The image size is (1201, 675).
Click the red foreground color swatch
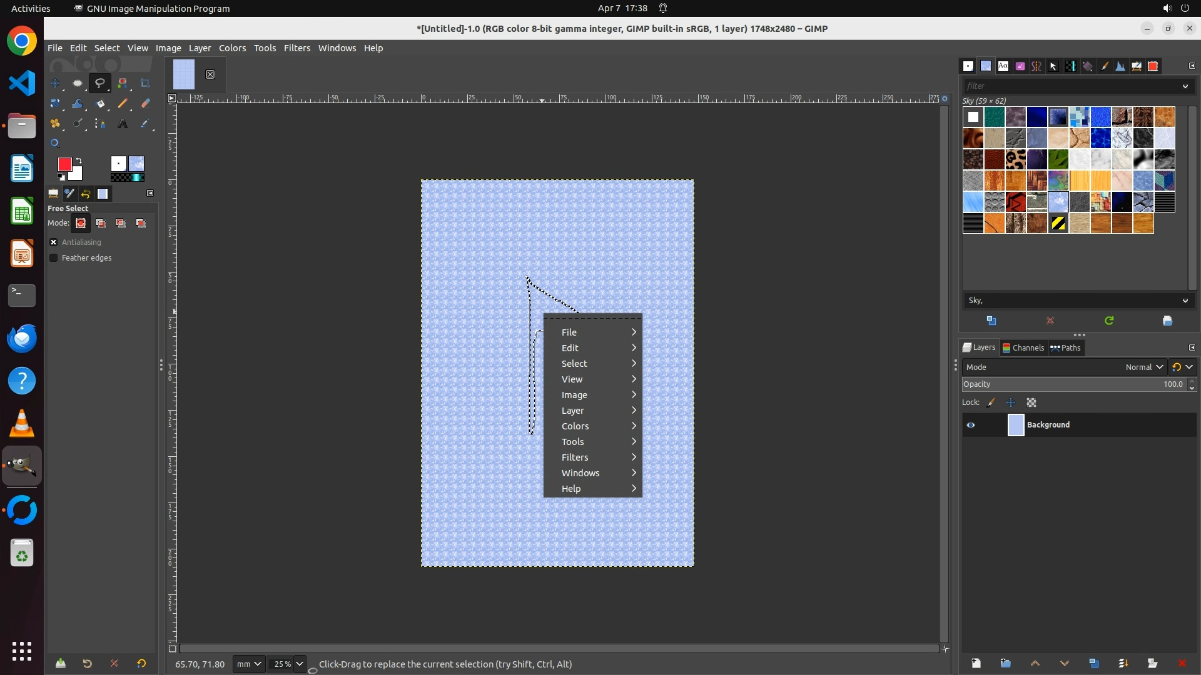64,164
